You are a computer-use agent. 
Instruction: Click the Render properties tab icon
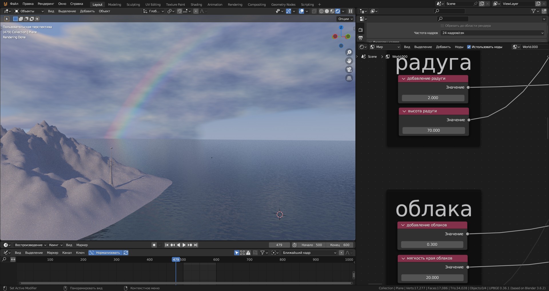361,30
